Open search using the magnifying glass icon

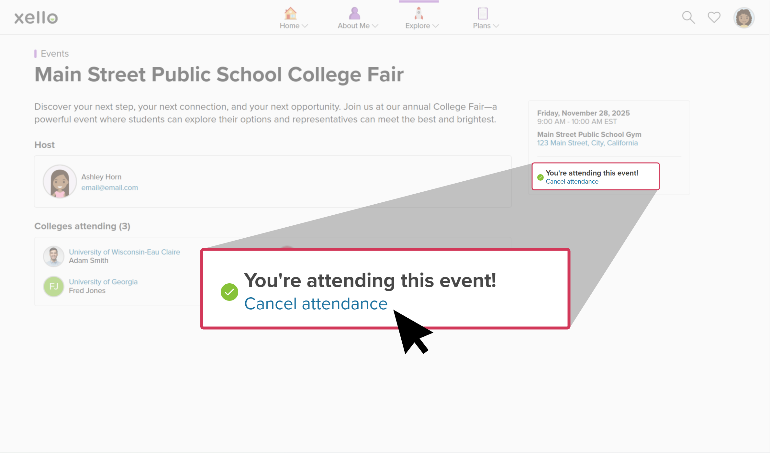pyautogui.click(x=688, y=17)
